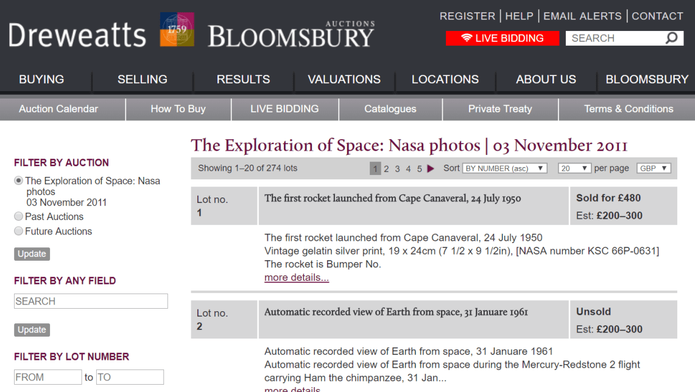Switch to the Catalogues section

click(x=390, y=109)
